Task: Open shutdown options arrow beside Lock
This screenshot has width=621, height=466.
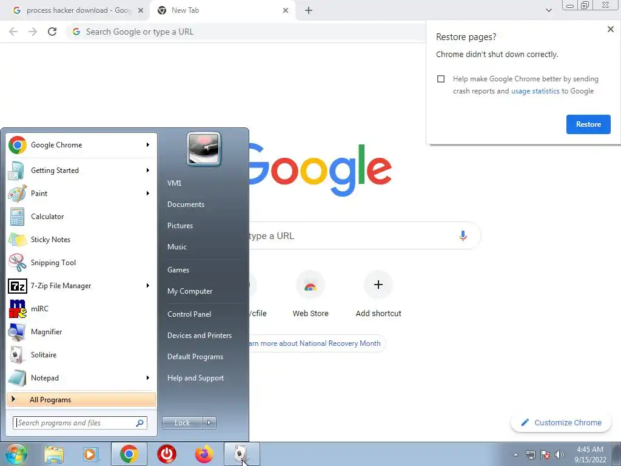Action: pyautogui.click(x=209, y=423)
